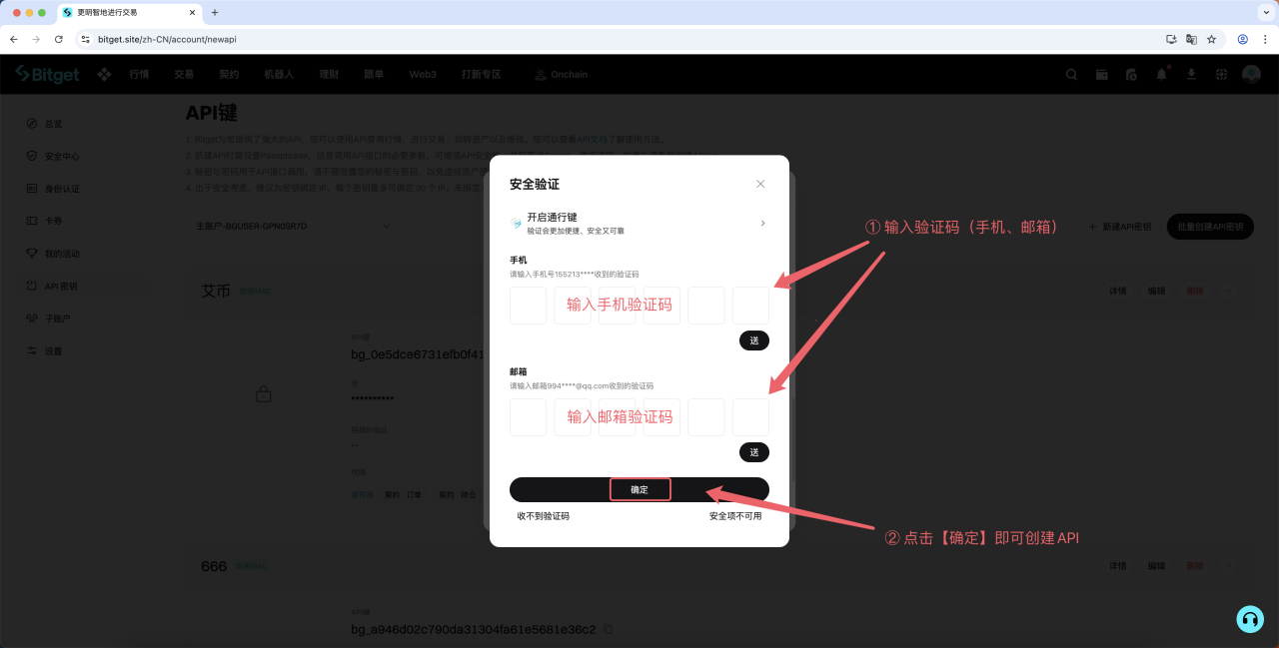Open the 跟单 menu

(x=374, y=75)
